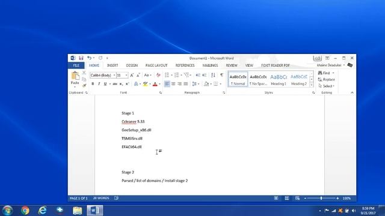Open the Change Case dropdown

click(x=147, y=75)
